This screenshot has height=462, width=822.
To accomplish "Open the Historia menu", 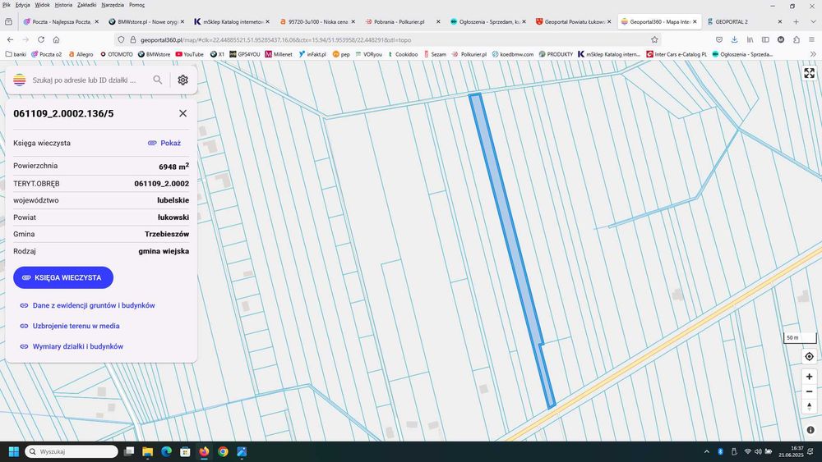I will (63, 5).
